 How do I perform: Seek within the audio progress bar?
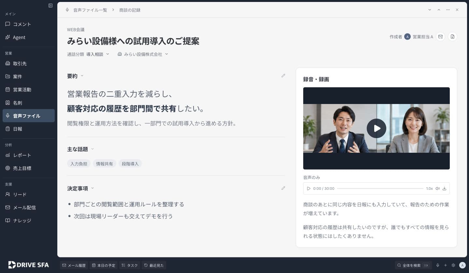pos(380,188)
